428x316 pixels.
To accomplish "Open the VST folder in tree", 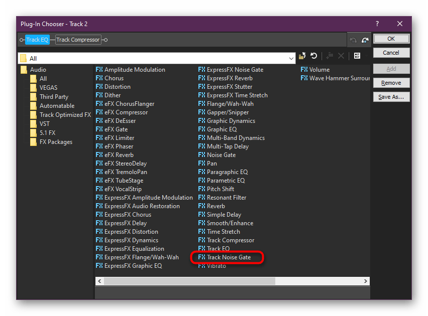I will click(x=45, y=124).
